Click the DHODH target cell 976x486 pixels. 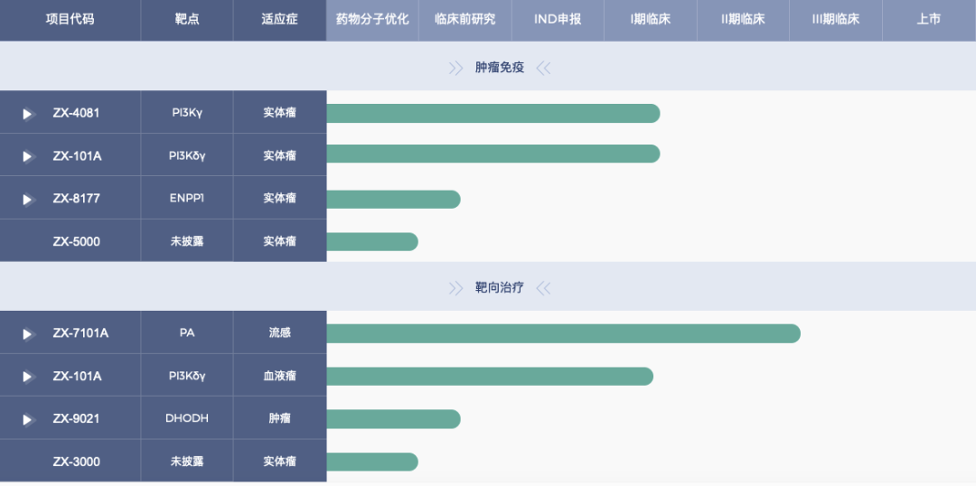pos(187,418)
